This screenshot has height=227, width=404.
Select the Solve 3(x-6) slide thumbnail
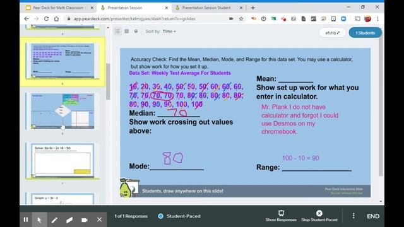(x=62, y=161)
